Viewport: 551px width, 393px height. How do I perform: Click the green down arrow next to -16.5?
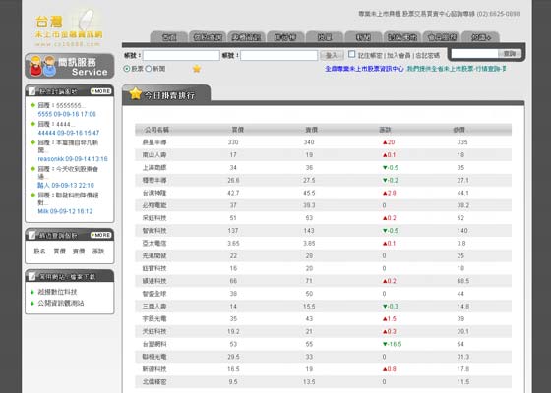[x=385, y=344]
